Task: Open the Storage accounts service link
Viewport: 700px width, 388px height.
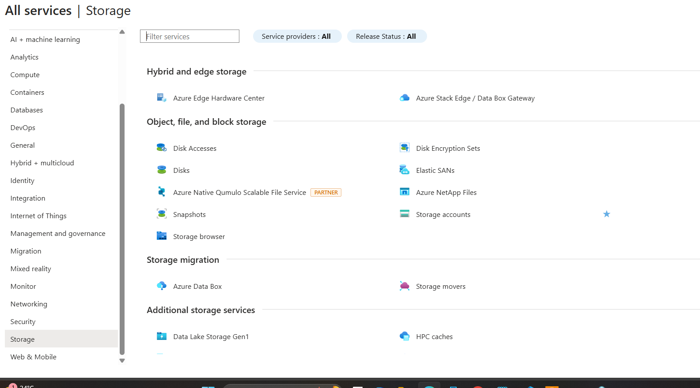Action: point(443,215)
